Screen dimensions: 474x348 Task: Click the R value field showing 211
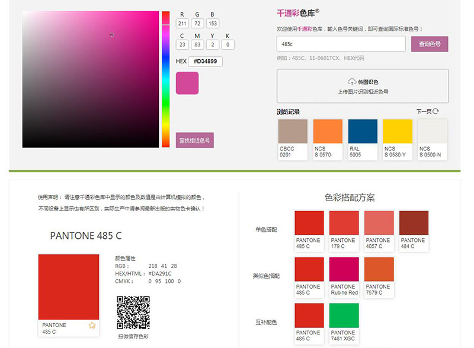[x=184, y=23]
